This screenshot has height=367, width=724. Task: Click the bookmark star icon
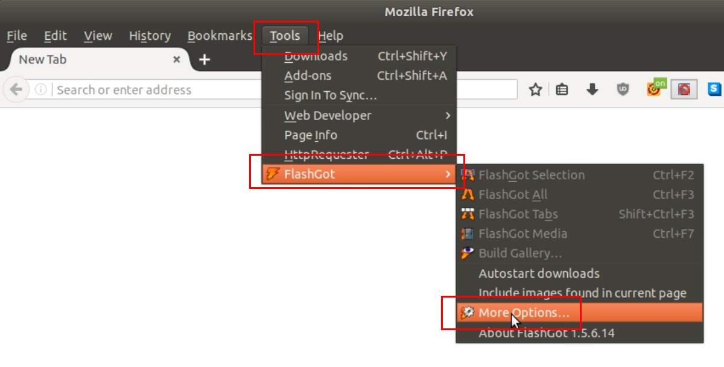tap(535, 90)
